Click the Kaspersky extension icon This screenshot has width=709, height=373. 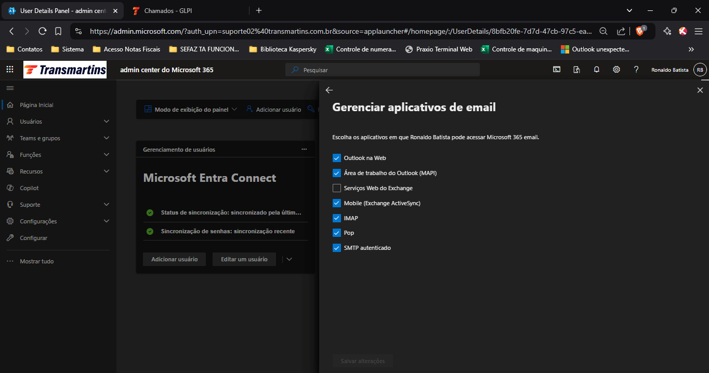coord(683,31)
